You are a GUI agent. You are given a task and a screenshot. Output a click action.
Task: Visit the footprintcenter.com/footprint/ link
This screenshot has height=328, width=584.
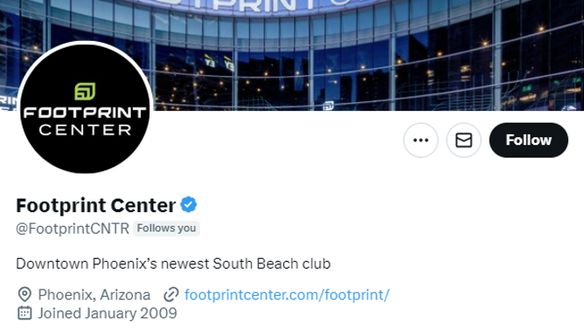click(x=287, y=295)
